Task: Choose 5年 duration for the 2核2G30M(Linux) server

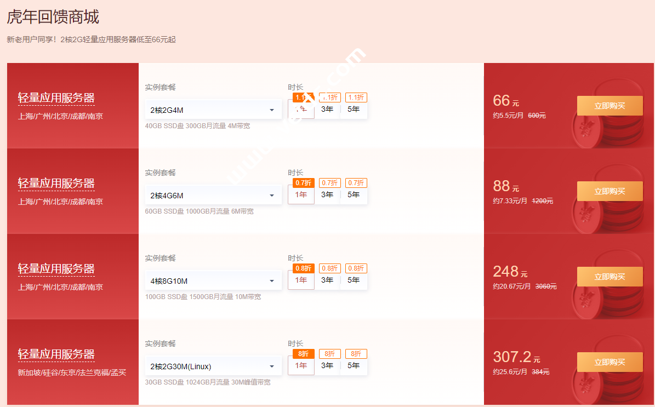Action: [x=354, y=365]
